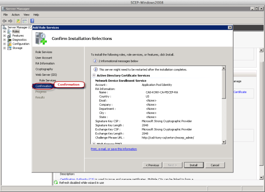The width and height of the screenshot is (265, 192).
Task: Click the Roles icon in tree
Action: point(9,32)
